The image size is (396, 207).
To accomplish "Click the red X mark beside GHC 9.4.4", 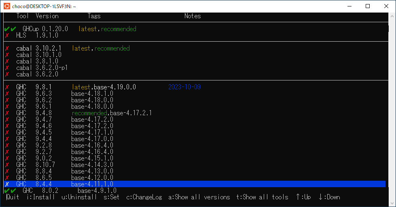I will click(7, 139).
